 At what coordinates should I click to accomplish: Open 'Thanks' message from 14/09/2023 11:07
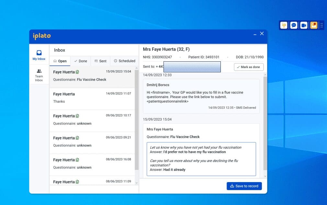pyautogui.click(x=92, y=99)
